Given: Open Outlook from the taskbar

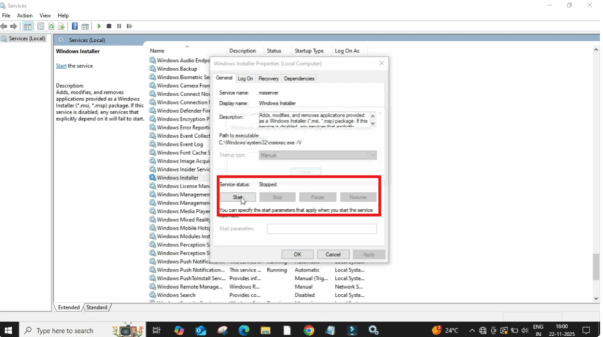Looking at the screenshot, I should coord(200,330).
